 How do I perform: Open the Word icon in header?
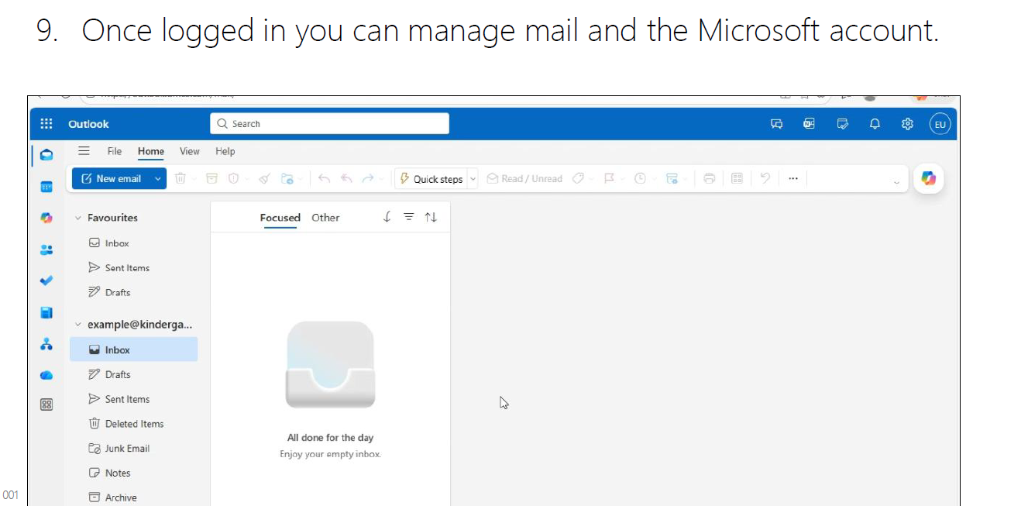pyautogui.click(x=809, y=124)
